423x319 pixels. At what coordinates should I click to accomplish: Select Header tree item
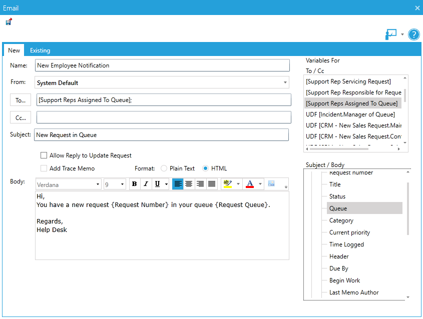click(x=339, y=256)
